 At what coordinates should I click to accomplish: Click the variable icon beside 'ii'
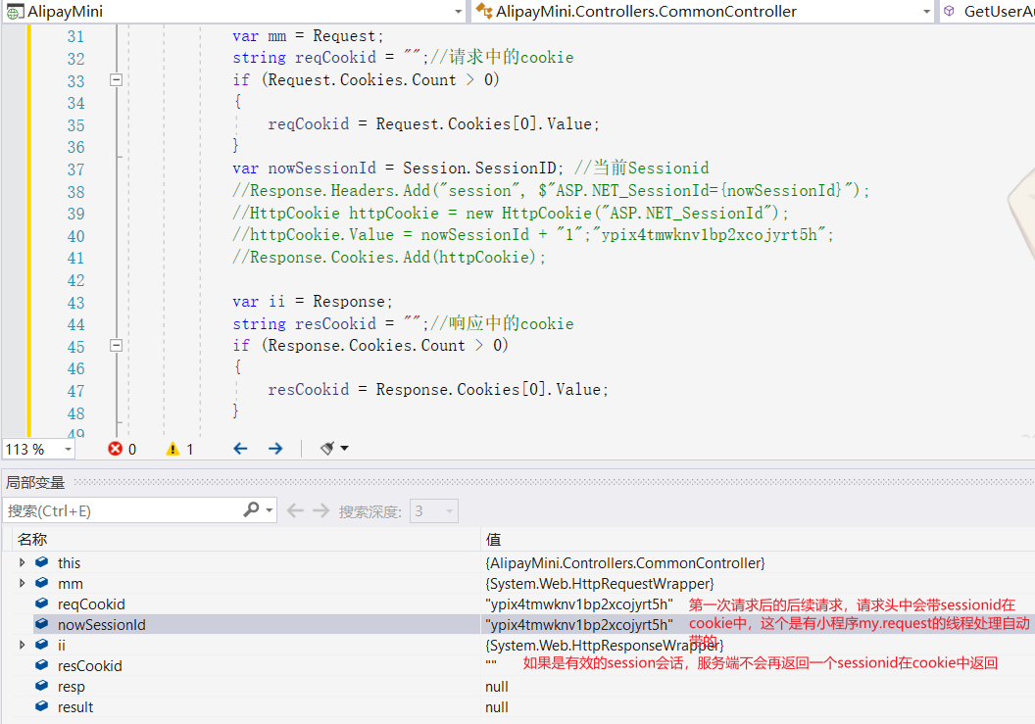(x=41, y=644)
